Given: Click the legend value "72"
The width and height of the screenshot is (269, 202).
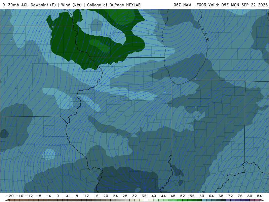Looking at the screenshot, I should (x=231, y=196).
